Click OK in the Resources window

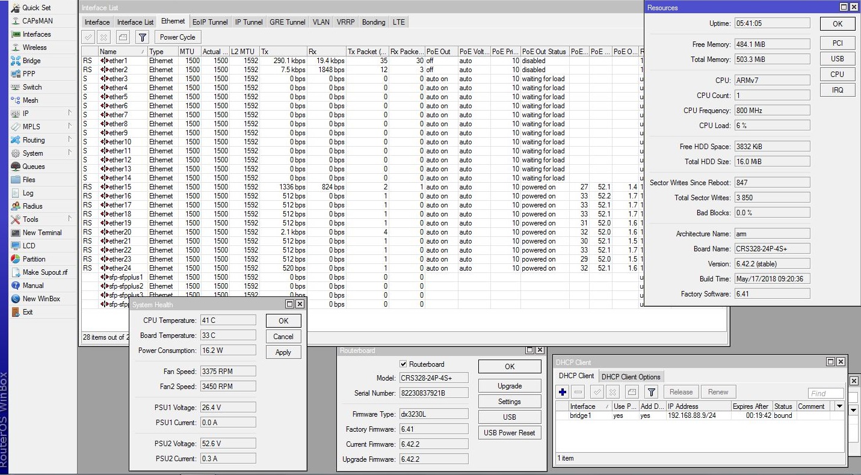(838, 24)
